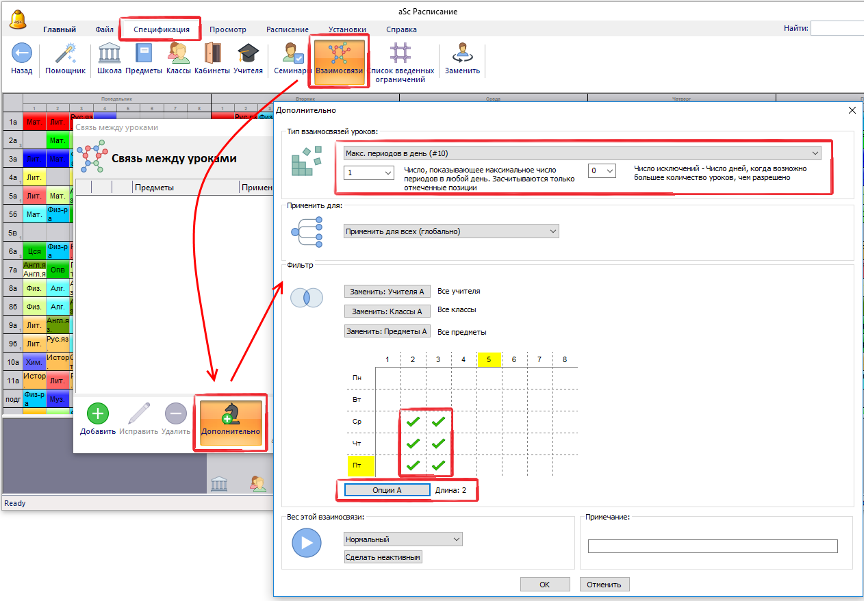Viewport: 866px width, 601px height.
Task: Open the Классы toolbar icon
Action: tap(179, 54)
